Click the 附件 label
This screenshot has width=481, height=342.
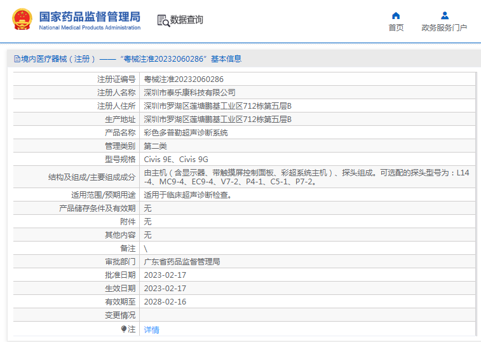128,222
